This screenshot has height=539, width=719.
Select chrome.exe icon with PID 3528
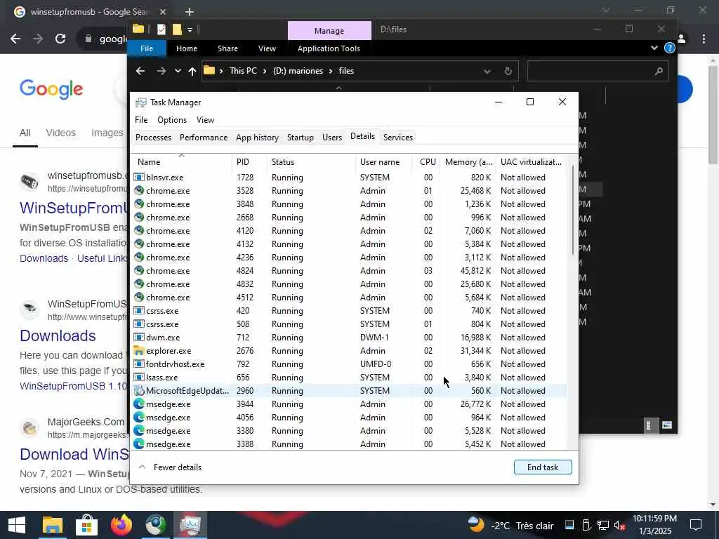click(138, 190)
